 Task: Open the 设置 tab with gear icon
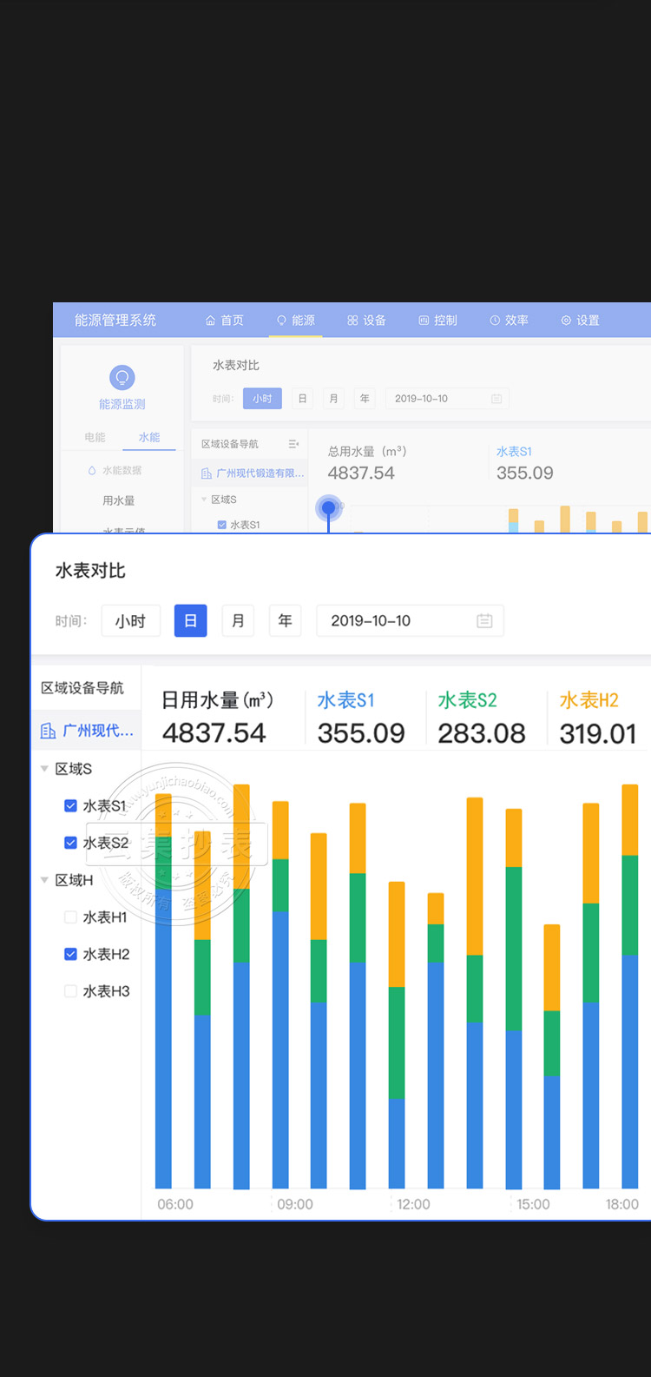(580, 320)
